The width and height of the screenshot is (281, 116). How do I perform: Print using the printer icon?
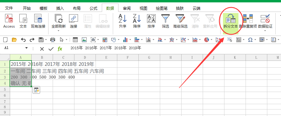coord(53,39)
